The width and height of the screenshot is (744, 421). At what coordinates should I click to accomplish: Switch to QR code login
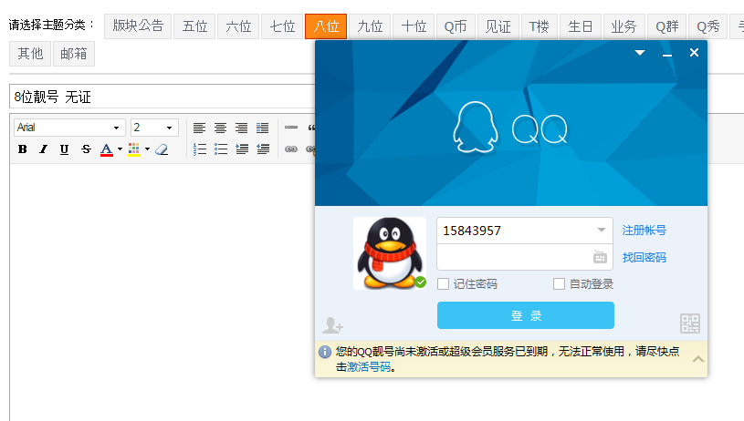[x=690, y=323]
